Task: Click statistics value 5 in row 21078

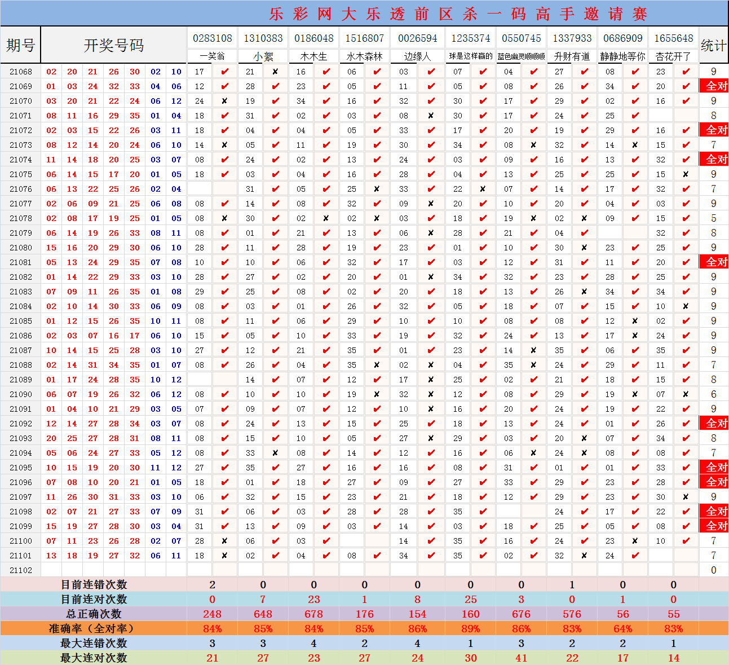Action: 714,218
